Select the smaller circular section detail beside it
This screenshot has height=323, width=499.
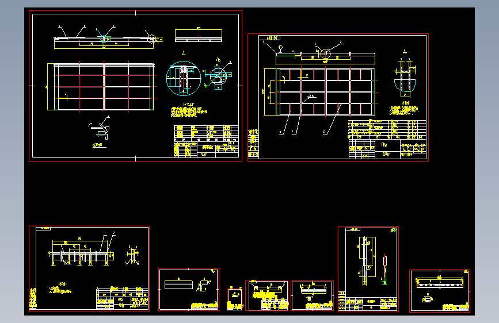click(x=218, y=76)
